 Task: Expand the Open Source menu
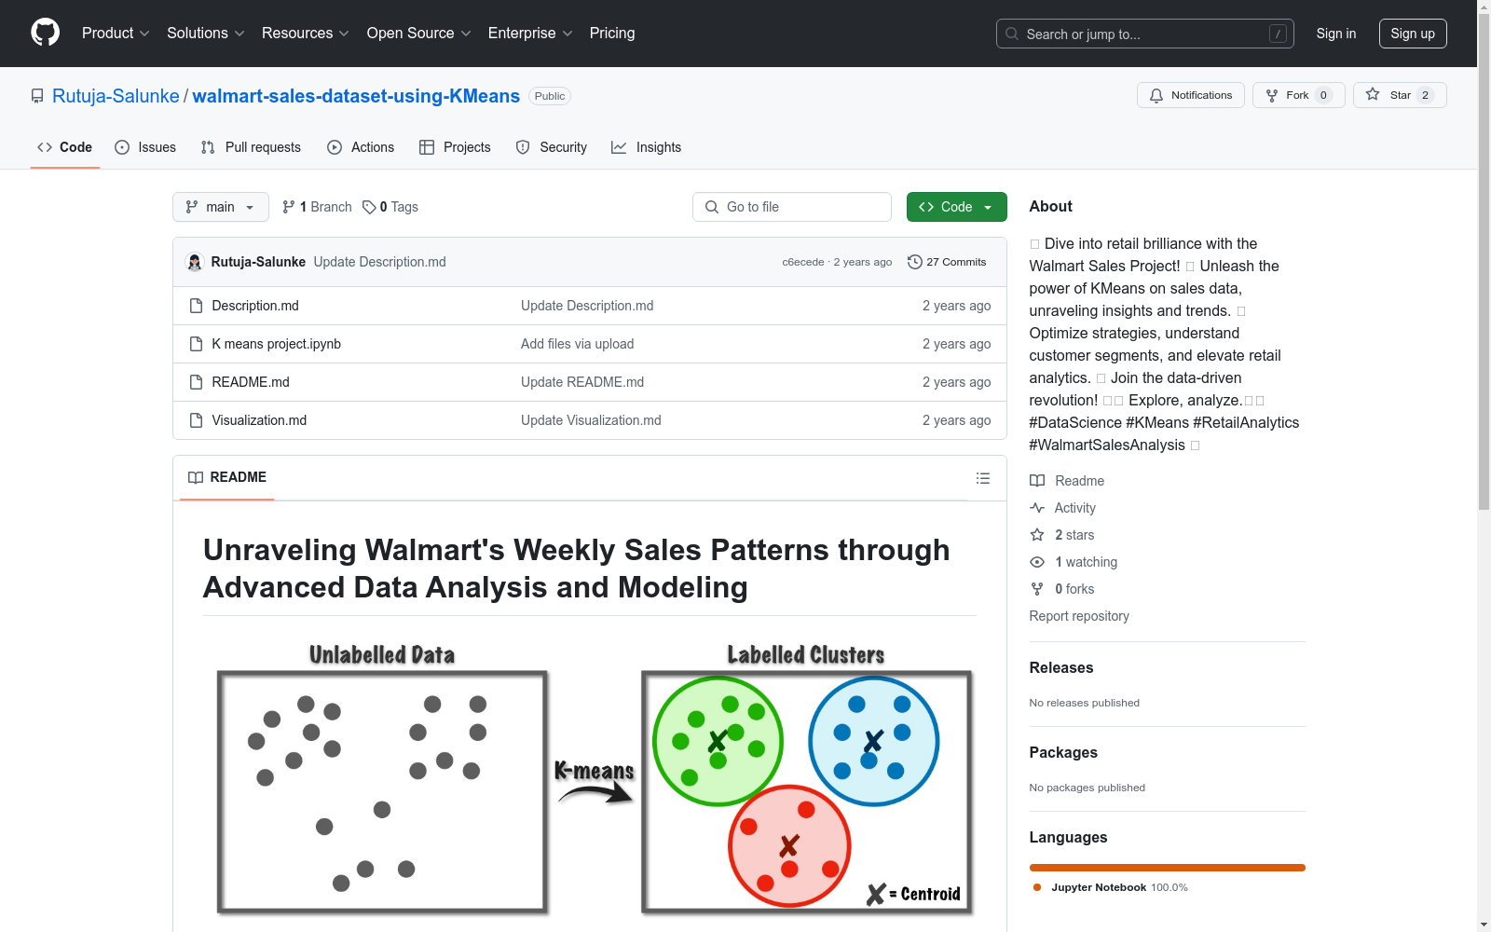[x=419, y=34]
